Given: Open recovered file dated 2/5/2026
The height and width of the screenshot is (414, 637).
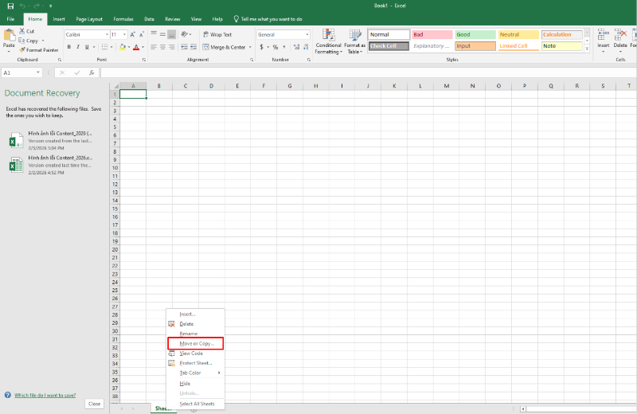Looking at the screenshot, I should [x=53, y=141].
